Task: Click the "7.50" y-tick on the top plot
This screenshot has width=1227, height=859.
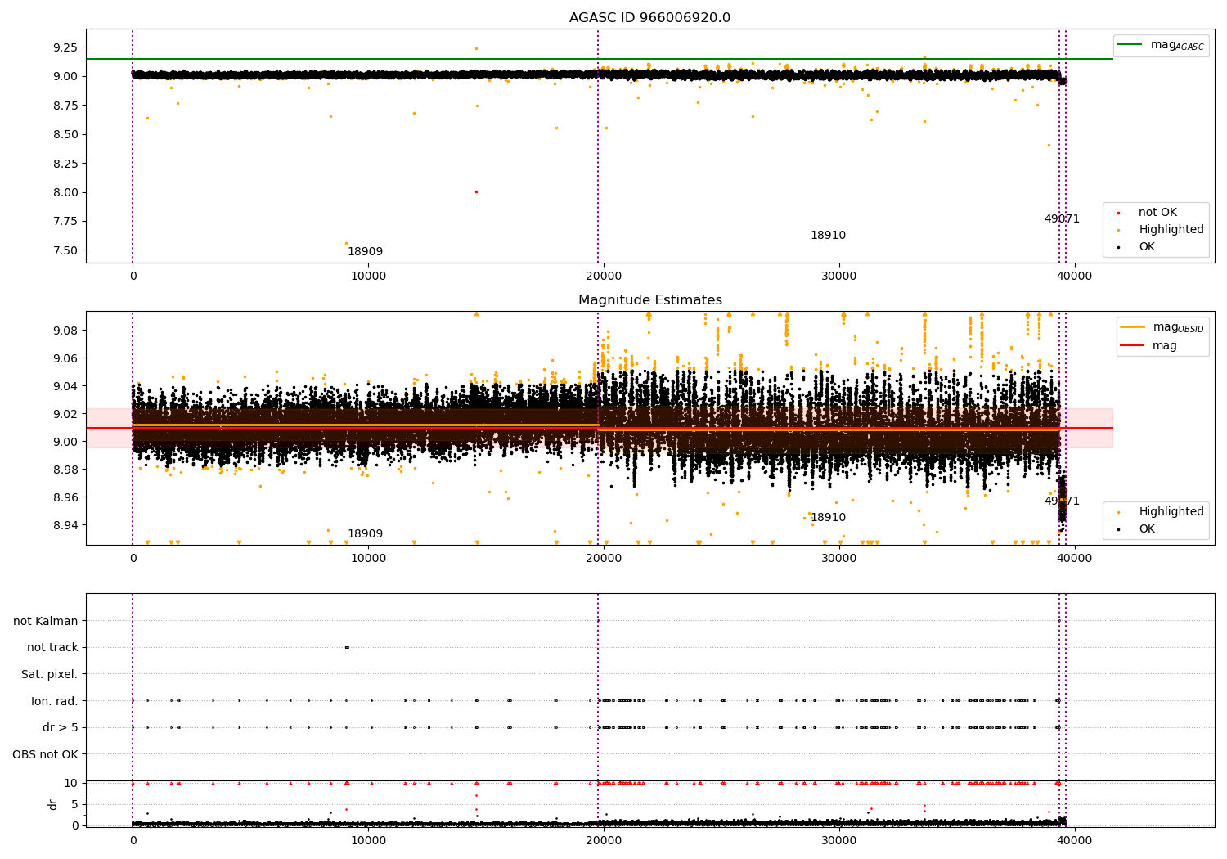Action: (x=65, y=250)
